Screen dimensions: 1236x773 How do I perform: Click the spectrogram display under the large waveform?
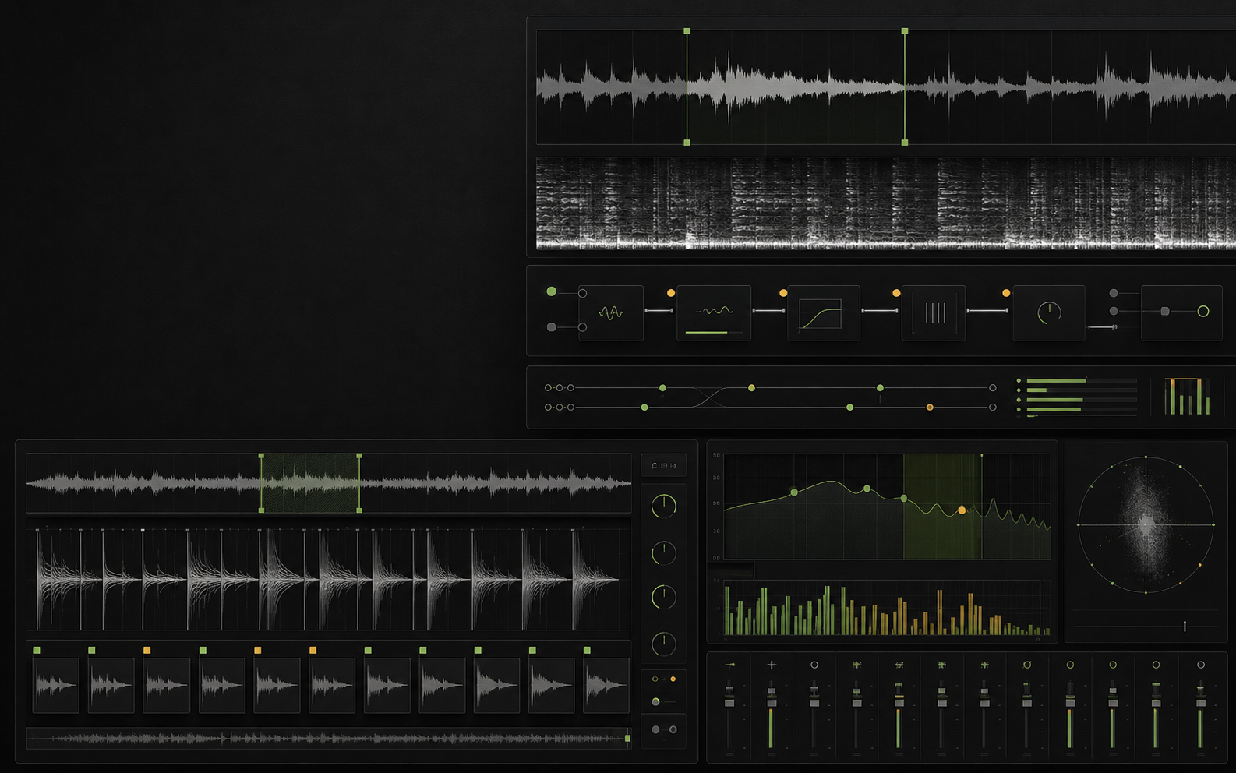(886, 203)
